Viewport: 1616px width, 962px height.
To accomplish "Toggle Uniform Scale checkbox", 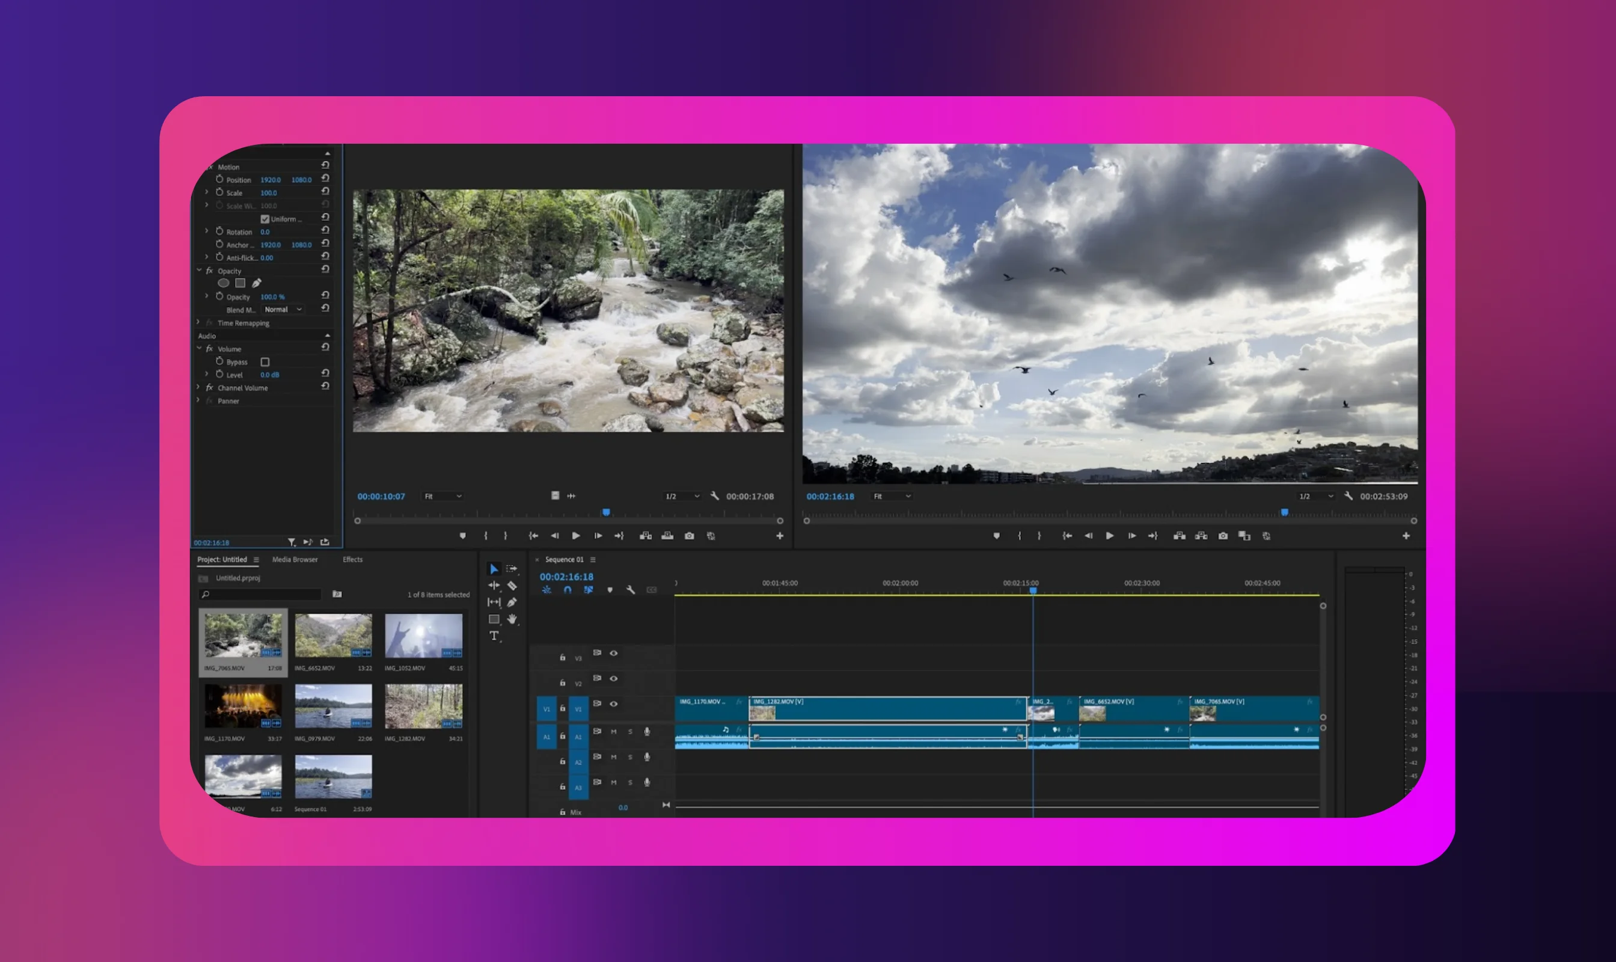I will tap(265, 219).
